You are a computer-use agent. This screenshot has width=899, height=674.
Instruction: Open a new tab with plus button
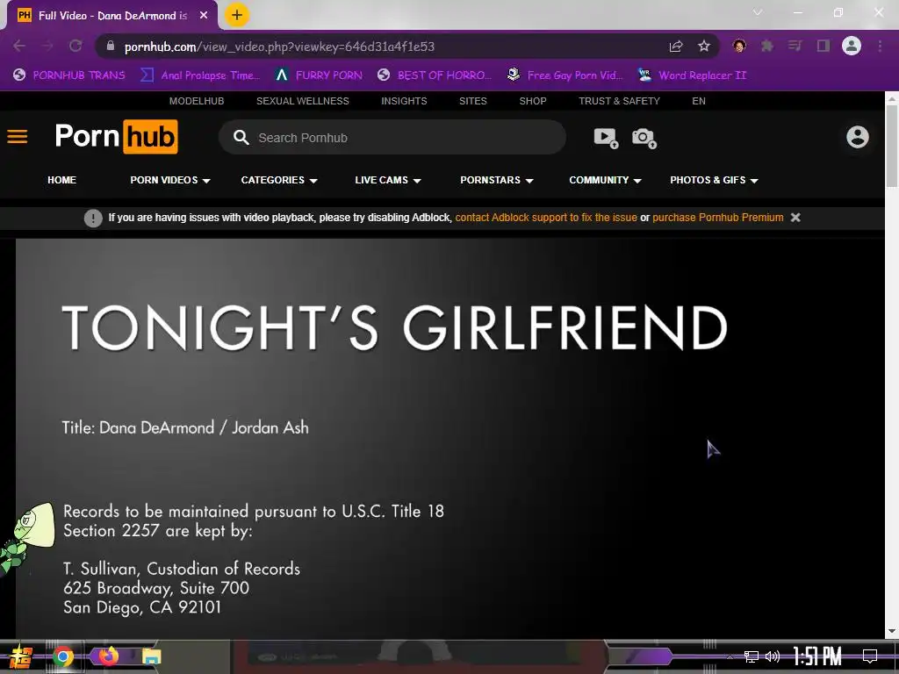click(236, 15)
